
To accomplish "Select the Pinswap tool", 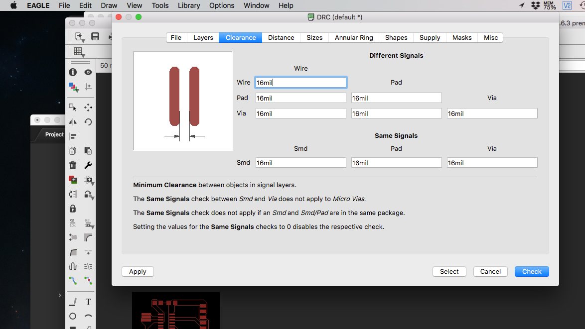I will 73,194.
